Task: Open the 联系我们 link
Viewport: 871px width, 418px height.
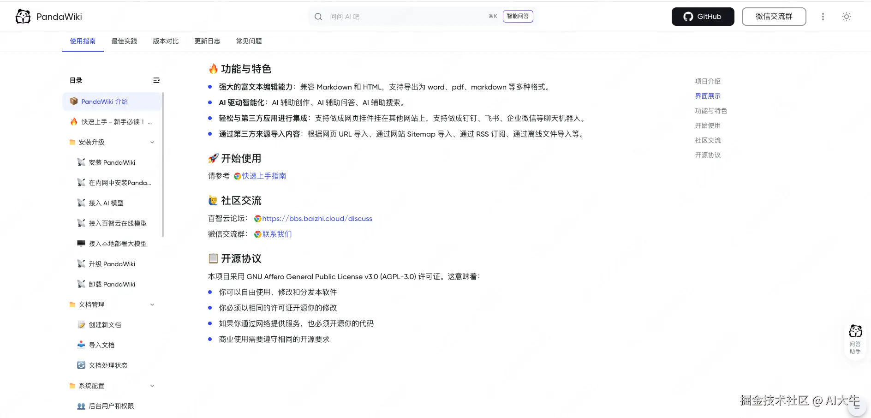Action: [x=277, y=234]
